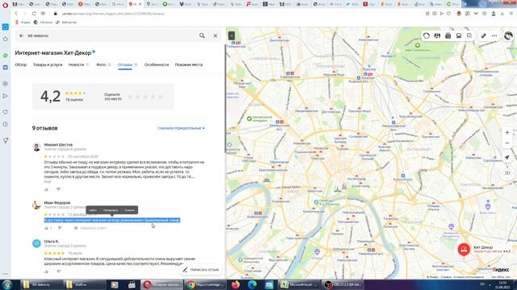Viewport: 517px width, 290px height.
Task: Switch to the Похожие места tab
Action: point(189,64)
